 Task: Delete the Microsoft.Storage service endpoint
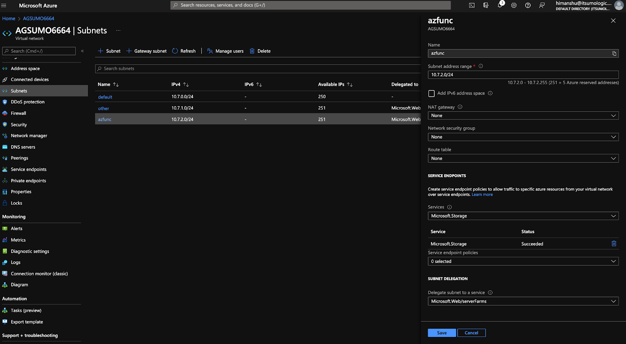(x=614, y=243)
